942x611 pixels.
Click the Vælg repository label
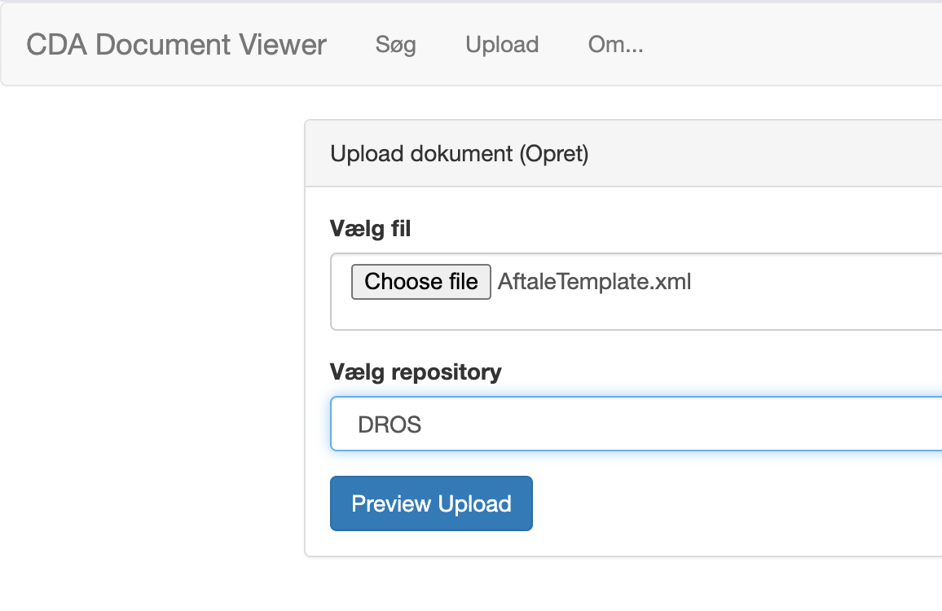pyautogui.click(x=416, y=372)
